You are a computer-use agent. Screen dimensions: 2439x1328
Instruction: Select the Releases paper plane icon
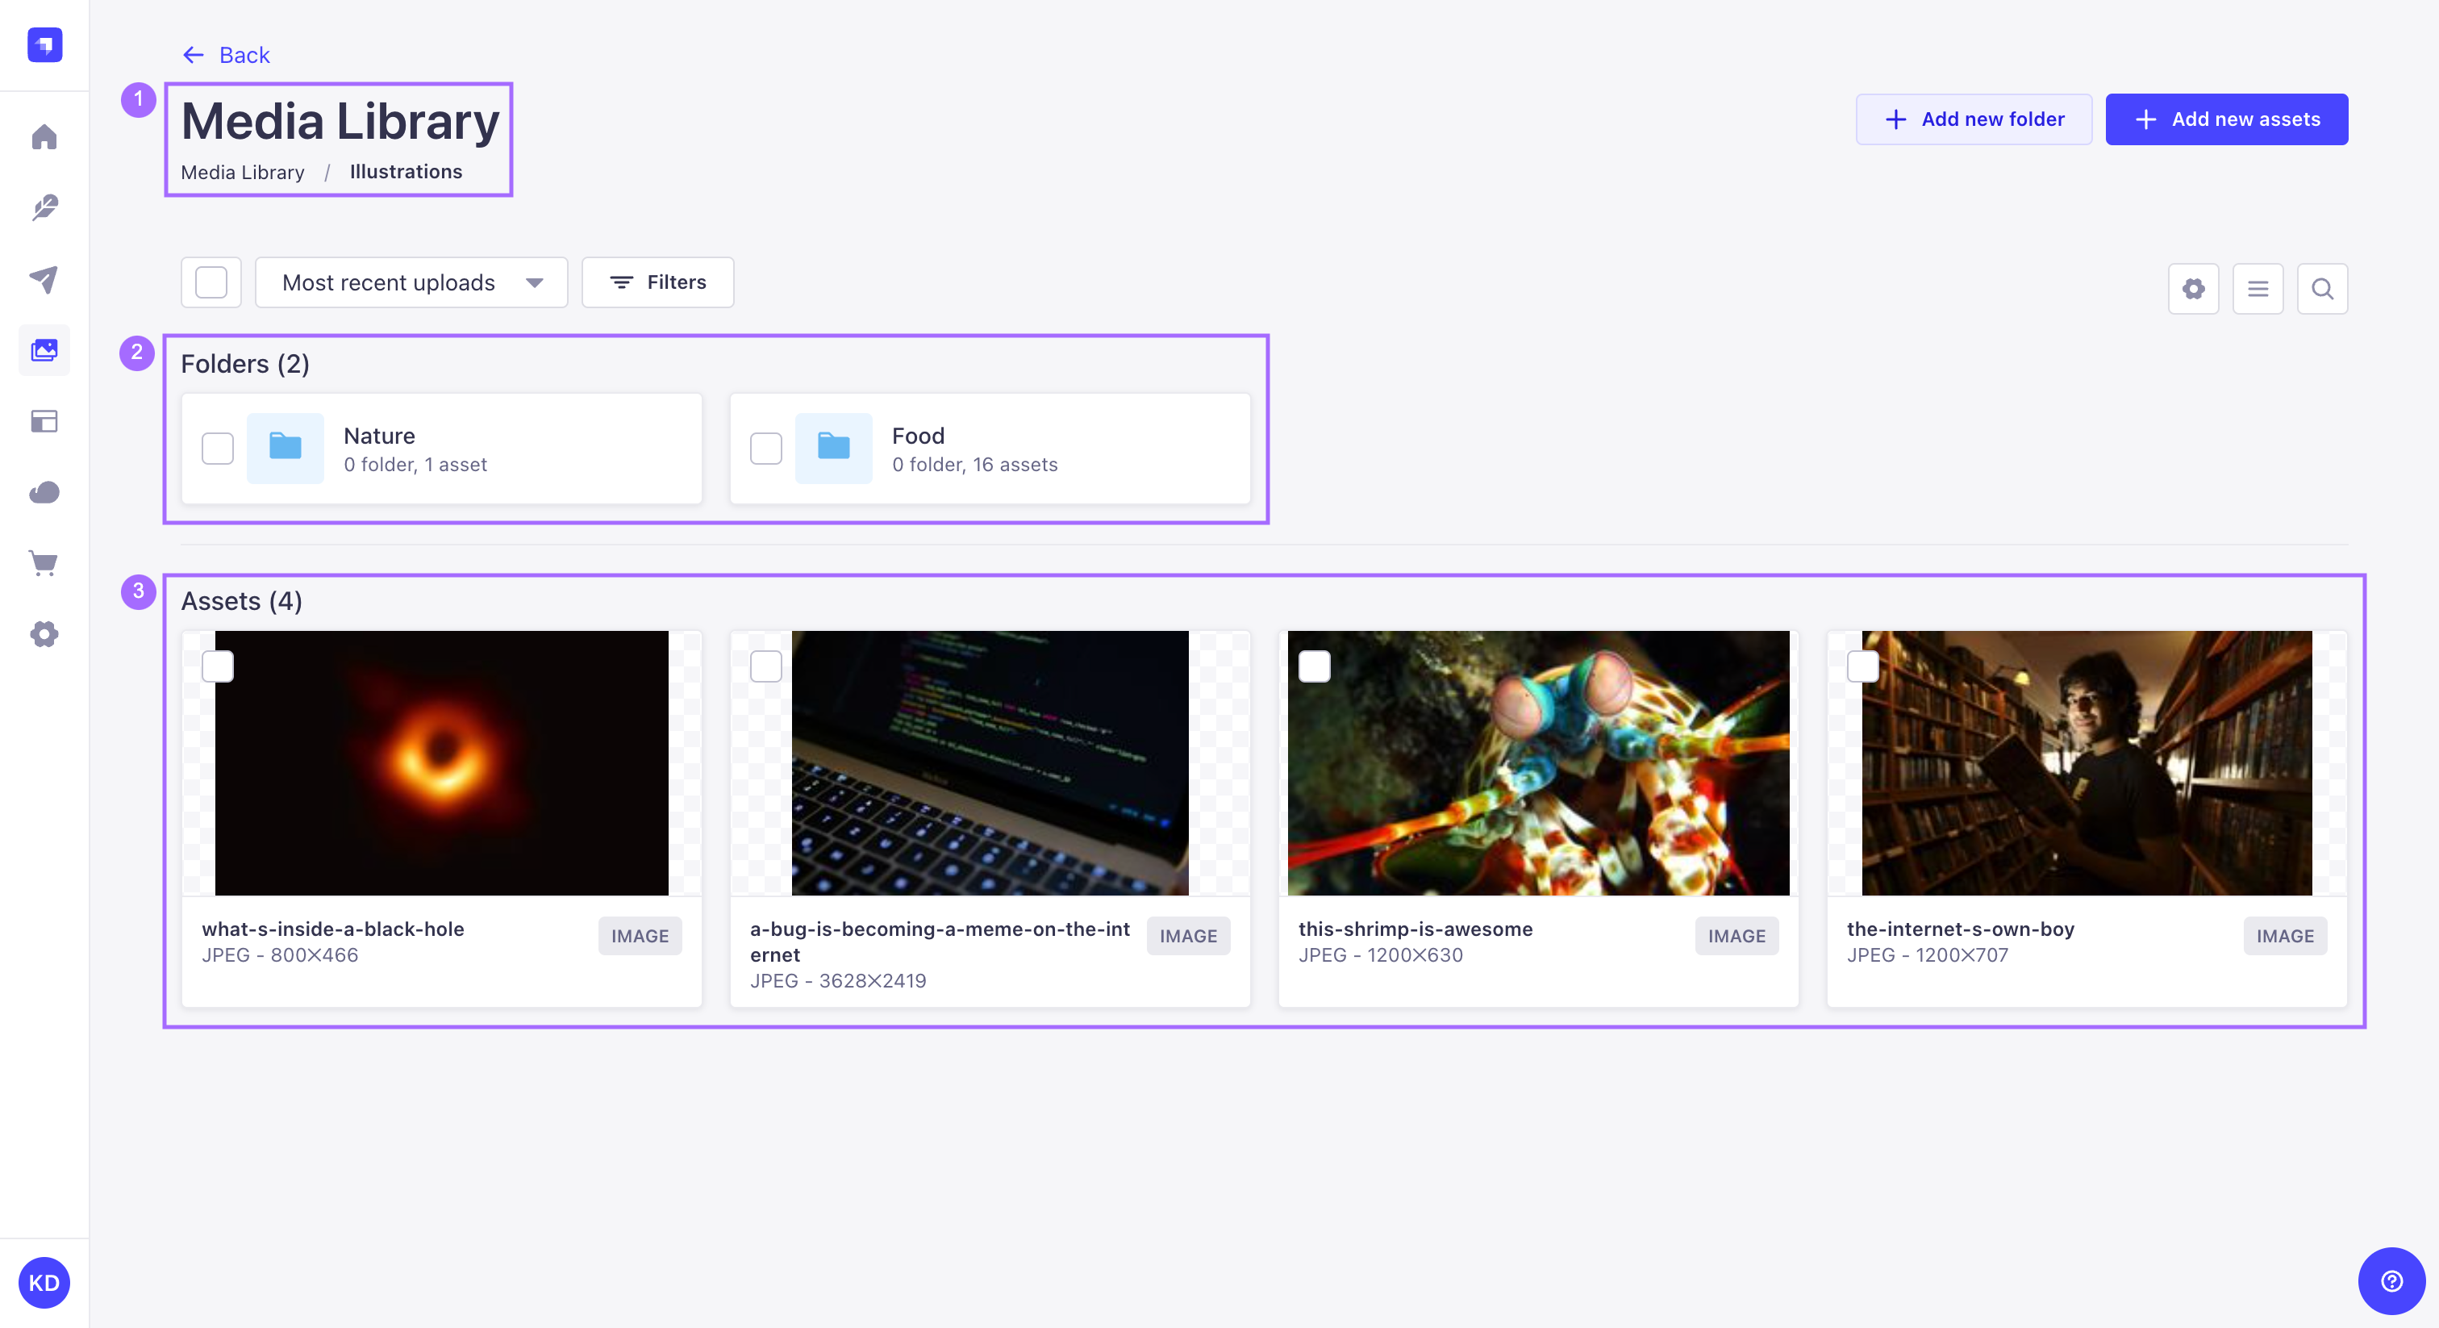pos(44,279)
